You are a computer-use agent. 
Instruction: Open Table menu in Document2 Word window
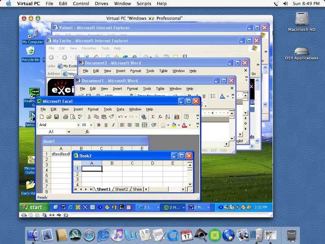point(163,71)
